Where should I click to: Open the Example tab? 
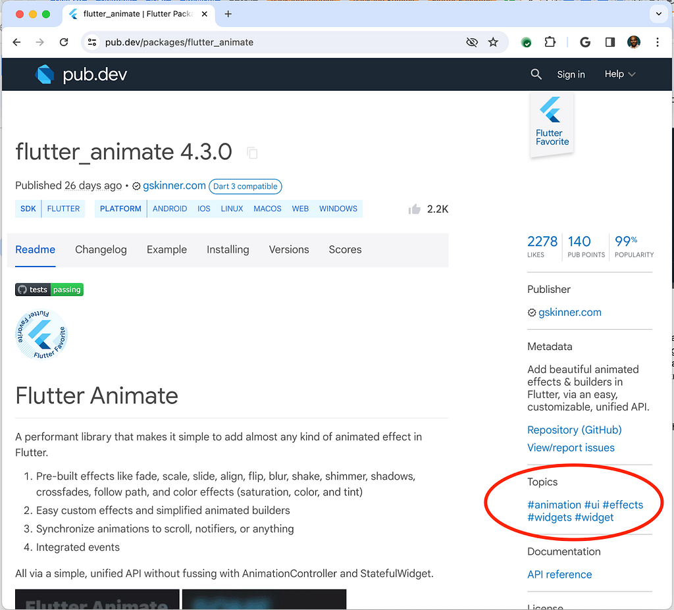tap(167, 250)
